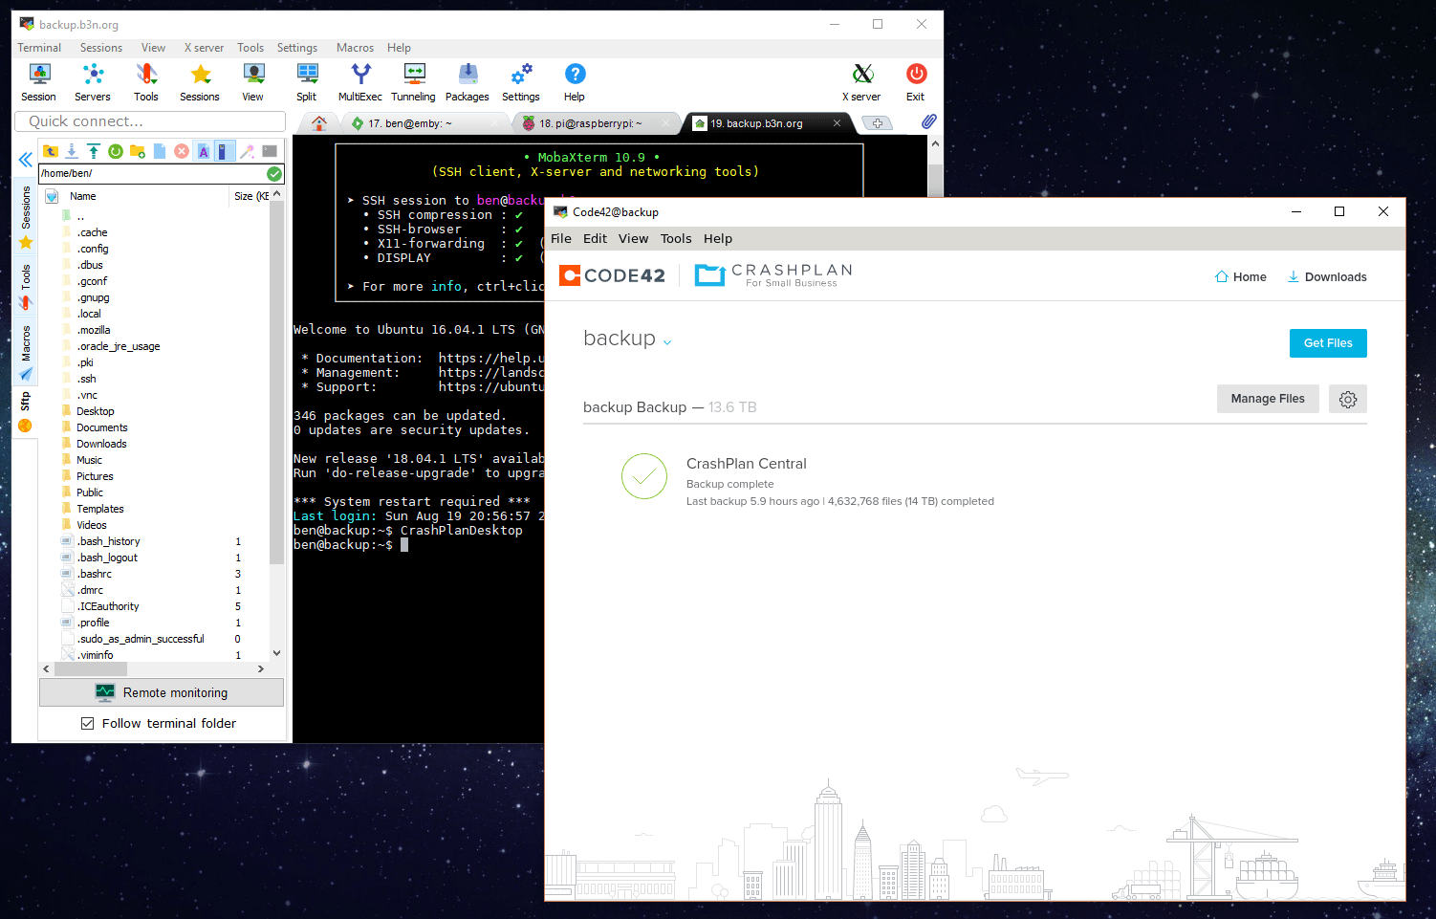1436x919 pixels.
Task: Go to parent folder in SFTP toolbar
Action: [x=51, y=151]
